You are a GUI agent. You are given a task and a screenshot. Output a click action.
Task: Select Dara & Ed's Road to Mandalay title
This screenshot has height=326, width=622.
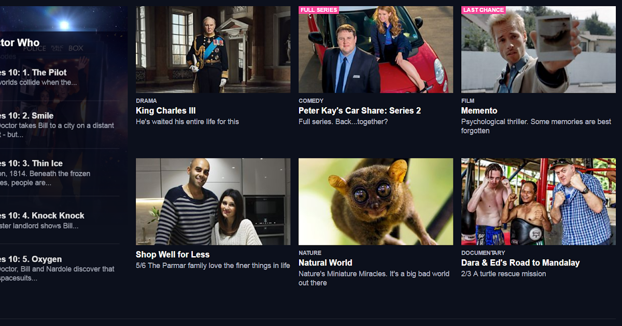pos(520,263)
